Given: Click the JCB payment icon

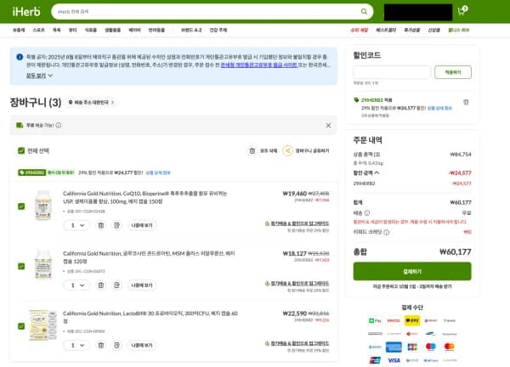Looking at the screenshot, I should point(412,347).
